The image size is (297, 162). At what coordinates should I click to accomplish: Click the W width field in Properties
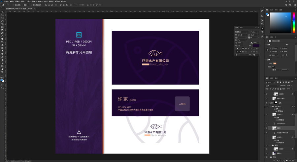[275, 48]
